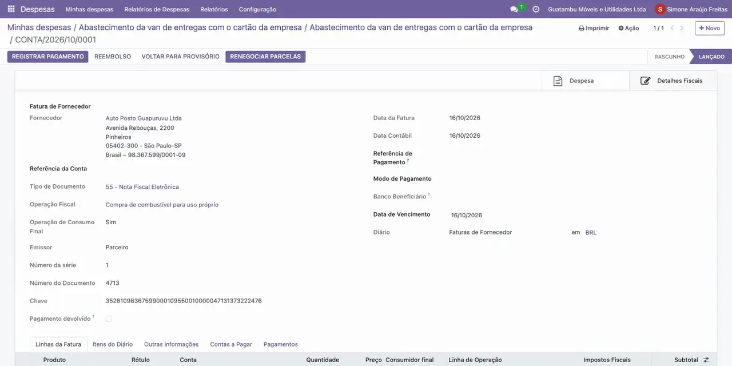
Task: Click Data da Fatura value 16/10/2026
Action: [465, 118]
